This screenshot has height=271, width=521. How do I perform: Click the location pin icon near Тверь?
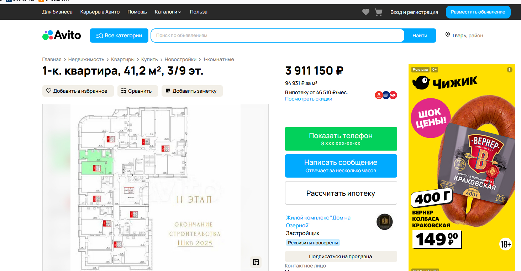point(447,35)
